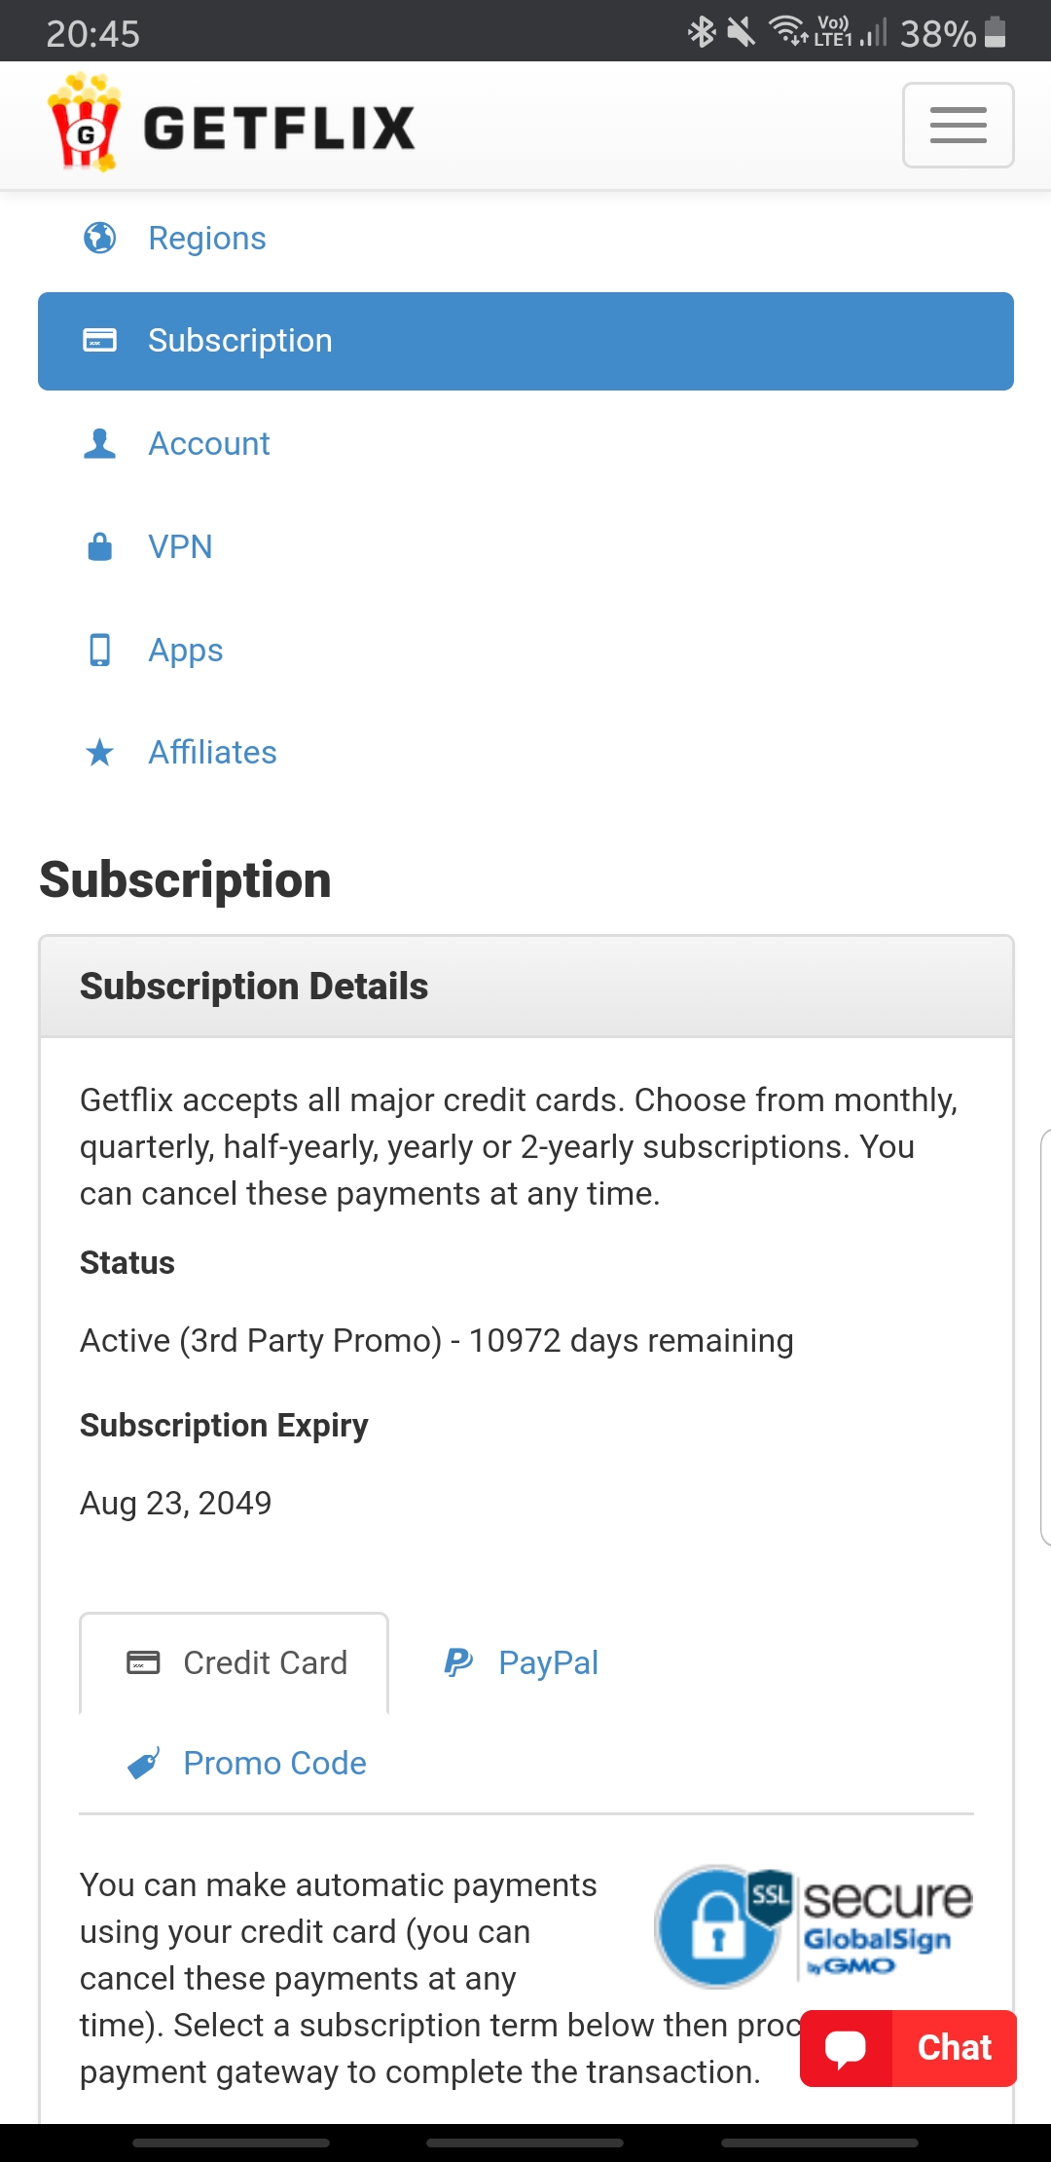Open the hamburger navigation menu
The width and height of the screenshot is (1051, 2162).
point(958,126)
